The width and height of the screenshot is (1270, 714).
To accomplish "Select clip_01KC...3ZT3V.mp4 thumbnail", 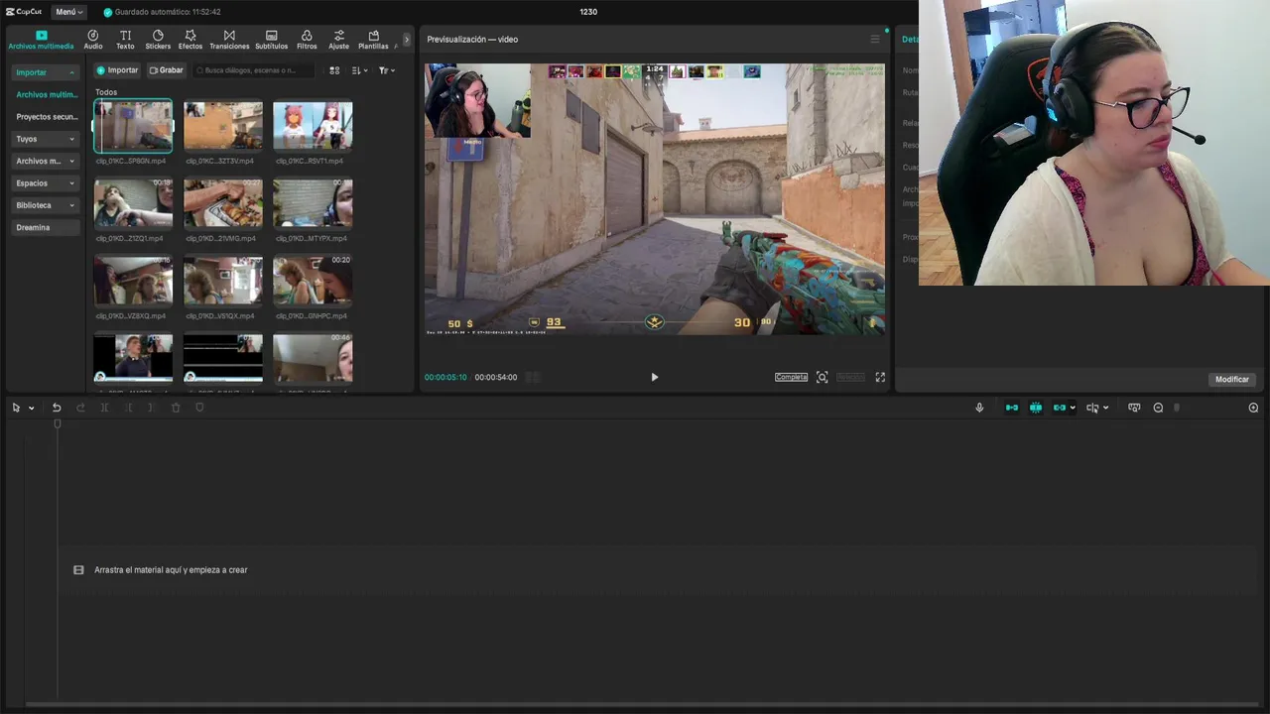I will [223, 126].
